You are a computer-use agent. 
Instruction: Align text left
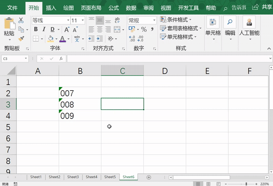point(92,29)
